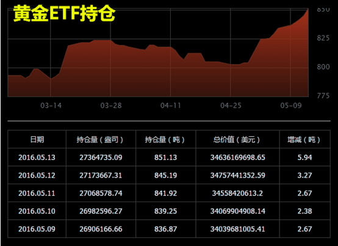Click the 825 value on the y-axis
The image size is (338, 246).
(x=323, y=38)
